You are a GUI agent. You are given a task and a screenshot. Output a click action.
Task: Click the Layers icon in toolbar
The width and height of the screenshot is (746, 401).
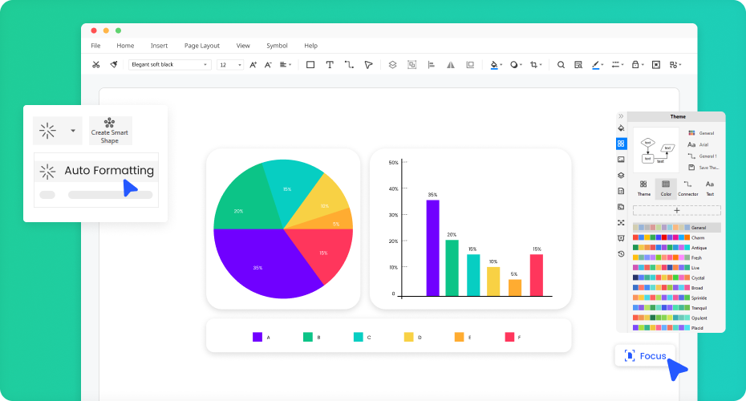pos(392,64)
